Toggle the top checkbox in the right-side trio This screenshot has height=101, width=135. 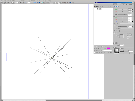[127, 34]
